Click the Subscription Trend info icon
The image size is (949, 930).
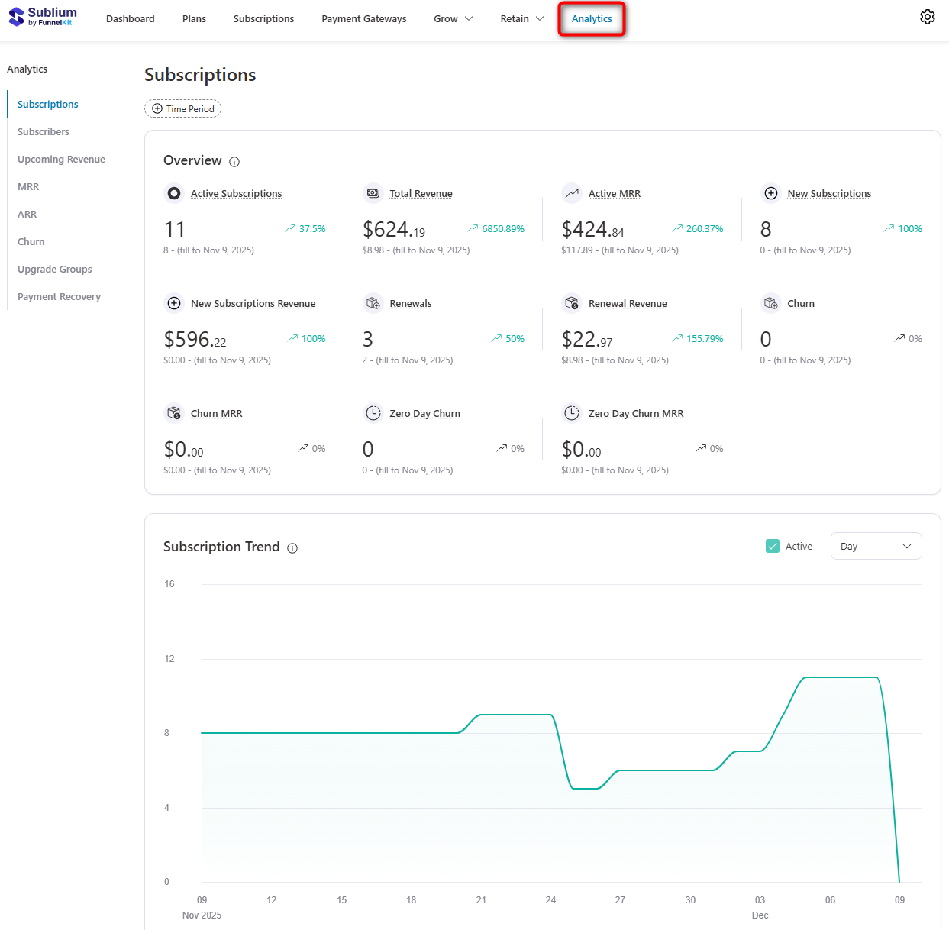coord(292,548)
